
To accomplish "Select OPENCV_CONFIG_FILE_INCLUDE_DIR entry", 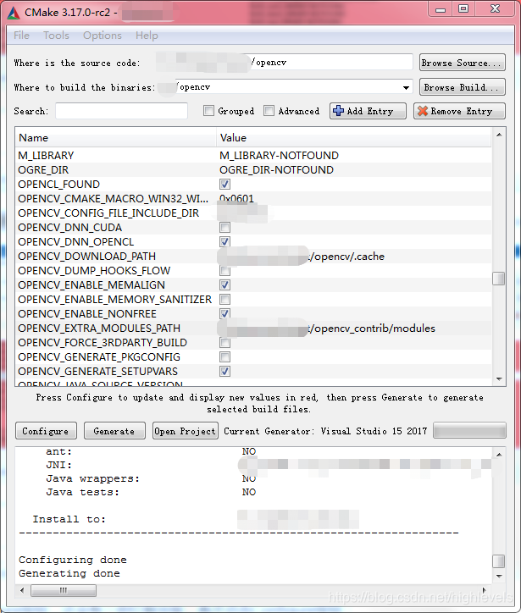I will click(x=108, y=213).
